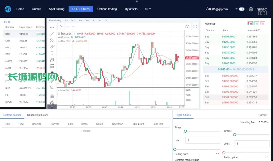Click the Transfer link
The height and width of the screenshot is (161, 273).
point(263,115)
